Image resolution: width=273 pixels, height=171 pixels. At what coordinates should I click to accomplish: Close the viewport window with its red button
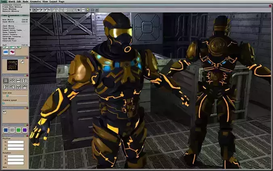(270, 6)
